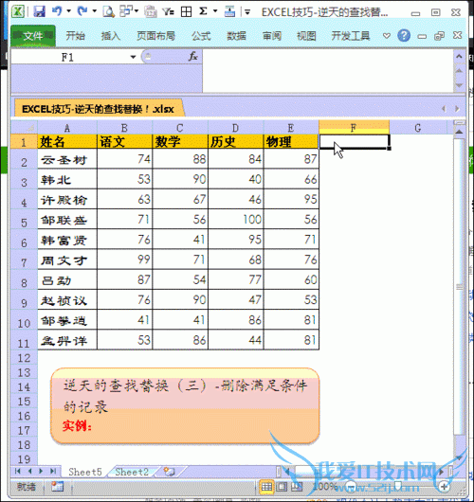Screen dimensions: 474x502
Task: Select header cell 物理
Action: tap(291, 141)
